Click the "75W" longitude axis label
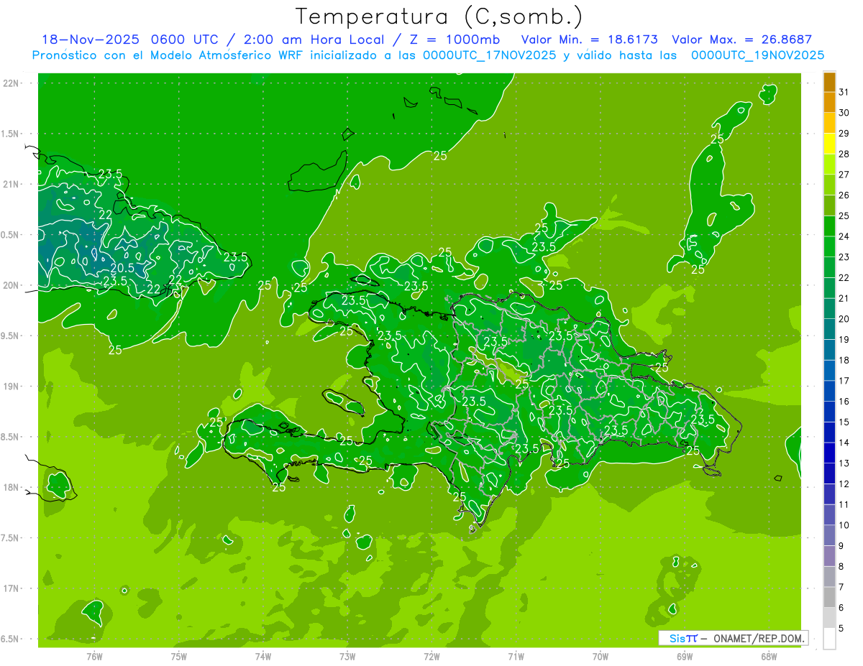 179,656
